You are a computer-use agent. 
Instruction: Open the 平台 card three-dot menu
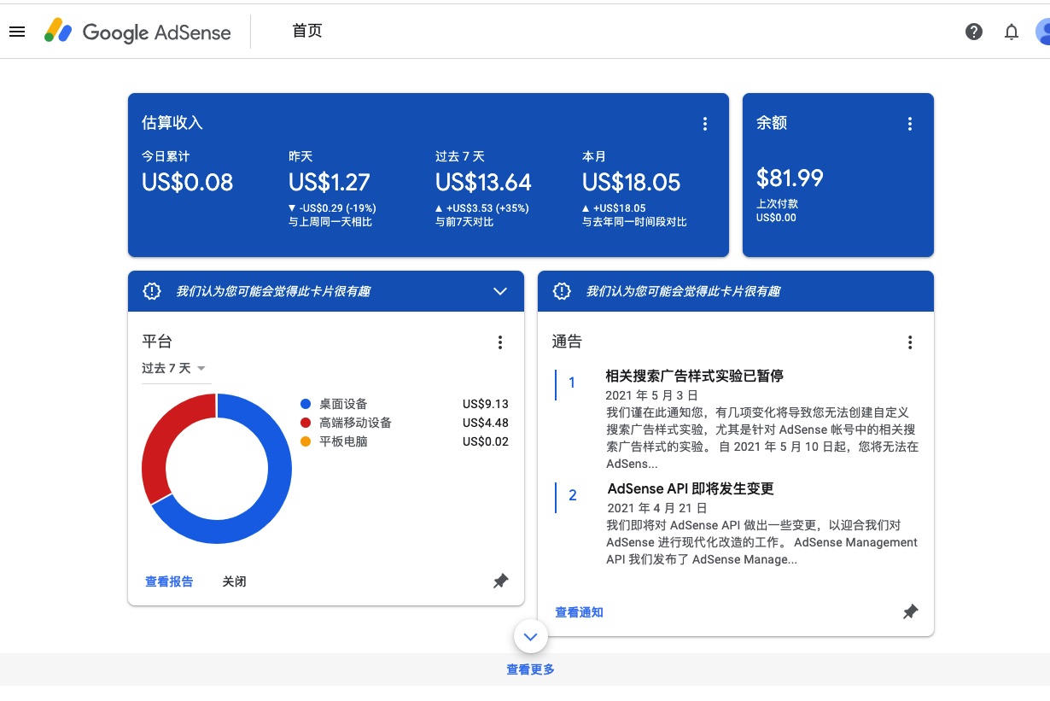(x=500, y=342)
